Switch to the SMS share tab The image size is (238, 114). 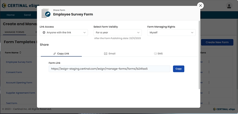point(158,54)
